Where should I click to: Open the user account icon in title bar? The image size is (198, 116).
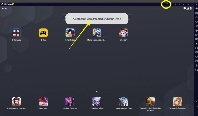pyautogui.click(x=171, y=4)
